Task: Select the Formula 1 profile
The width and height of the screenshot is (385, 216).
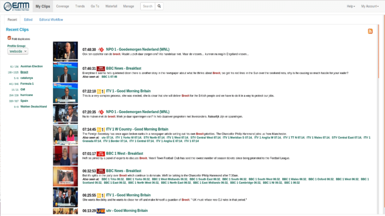Action: (27, 84)
